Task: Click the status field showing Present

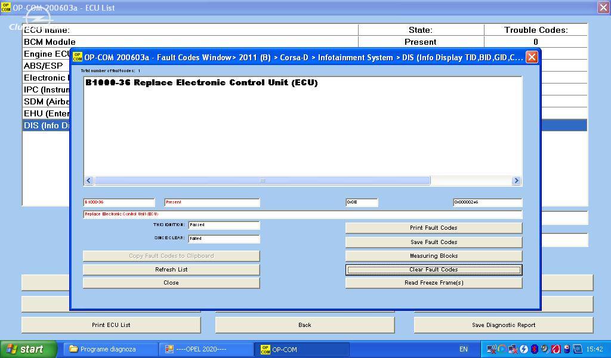Action: [x=212, y=202]
